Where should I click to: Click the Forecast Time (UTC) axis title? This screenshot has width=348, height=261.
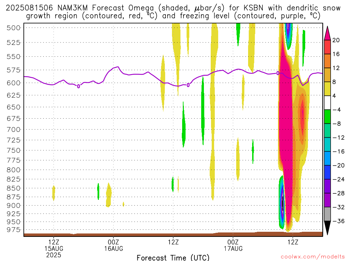173,258
